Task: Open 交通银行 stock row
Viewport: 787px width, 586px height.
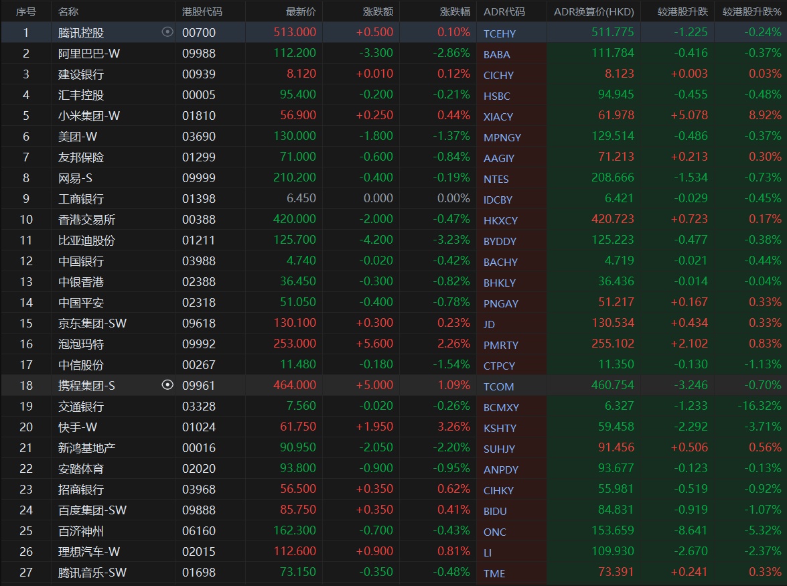Action: 394,406
